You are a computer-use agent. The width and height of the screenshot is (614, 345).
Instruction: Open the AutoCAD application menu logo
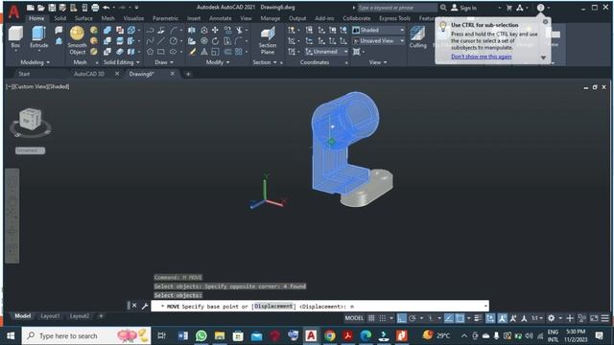point(14,11)
